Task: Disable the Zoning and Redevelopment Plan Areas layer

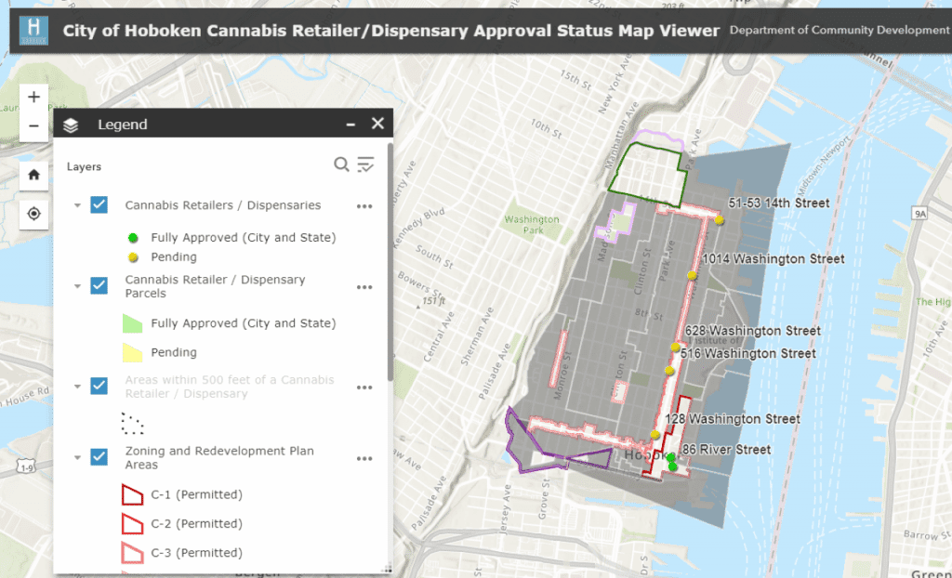Action: [97, 457]
